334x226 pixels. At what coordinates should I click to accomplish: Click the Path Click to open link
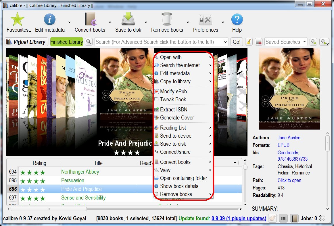pos(289,180)
